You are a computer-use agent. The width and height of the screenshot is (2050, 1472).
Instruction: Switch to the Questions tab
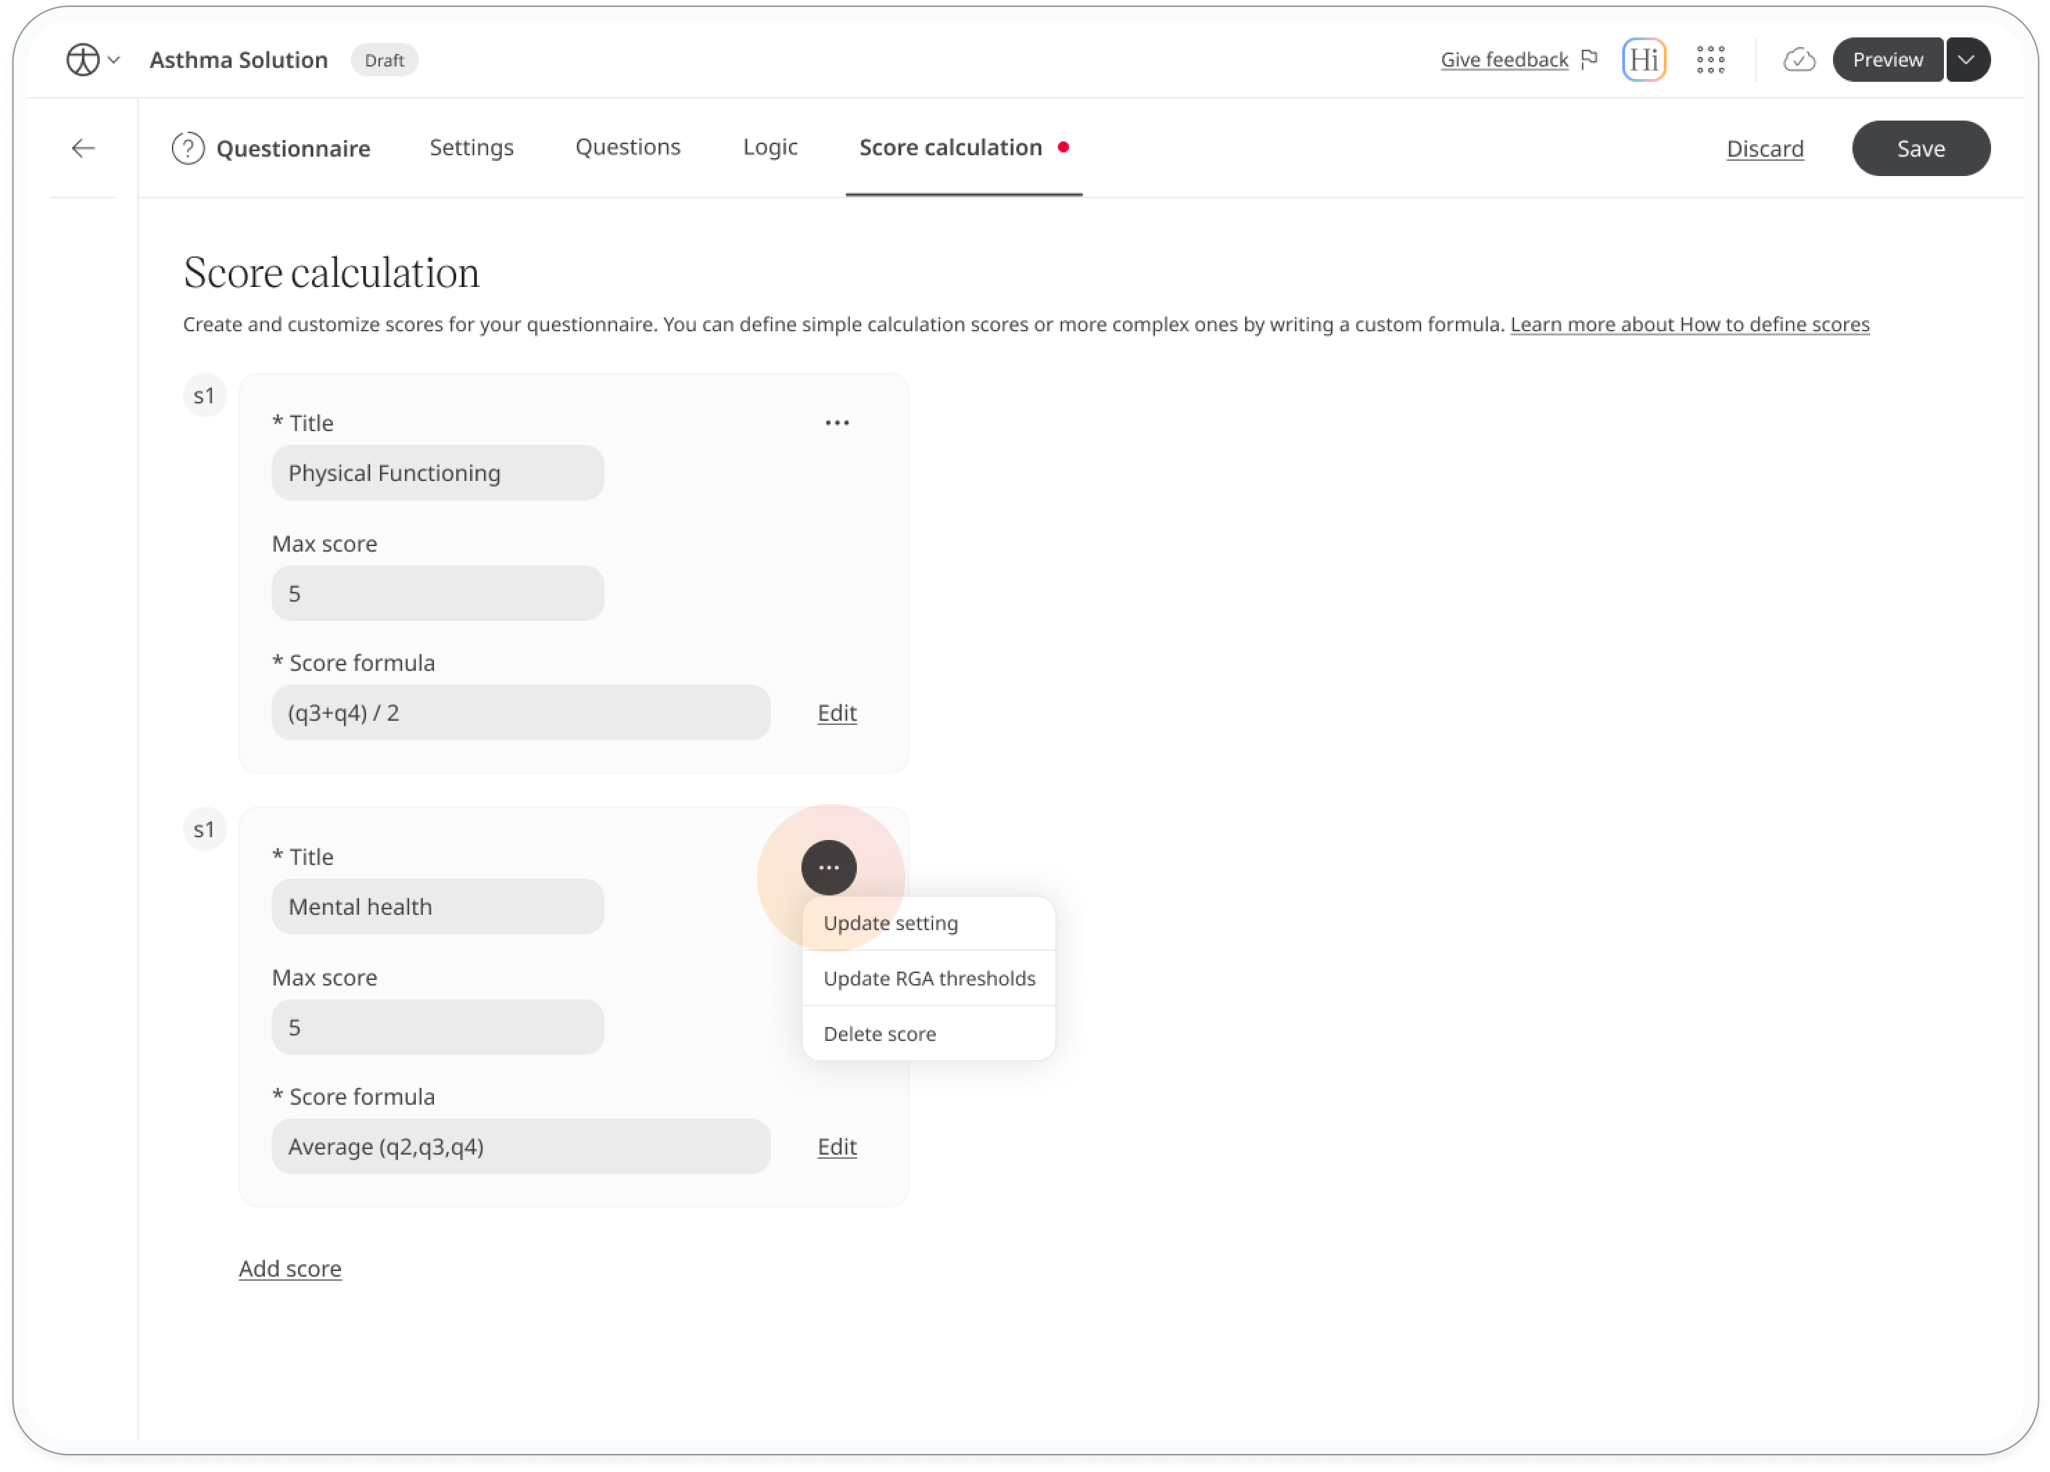(627, 148)
